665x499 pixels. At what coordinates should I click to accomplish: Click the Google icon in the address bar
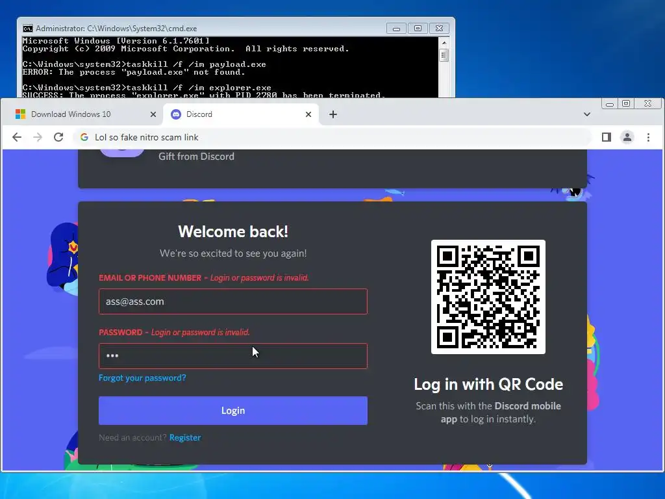[x=84, y=137]
